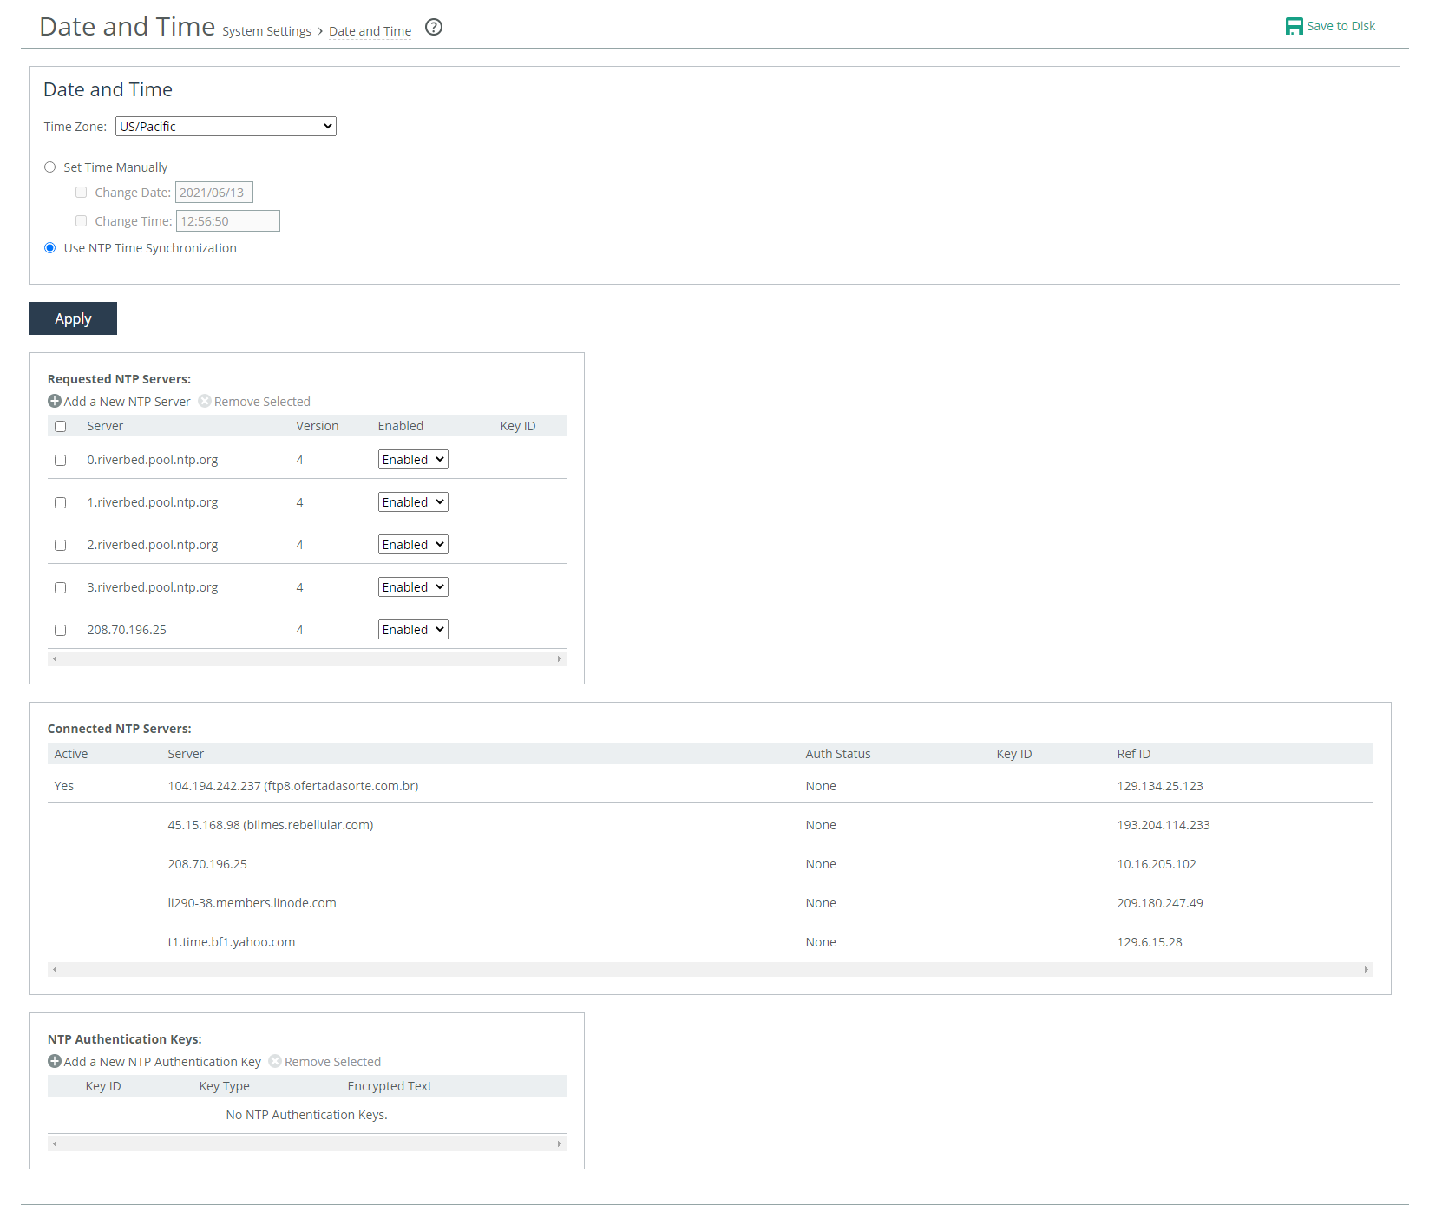The width and height of the screenshot is (1429, 1205).
Task: Open the help question mark icon
Action: pos(434,28)
